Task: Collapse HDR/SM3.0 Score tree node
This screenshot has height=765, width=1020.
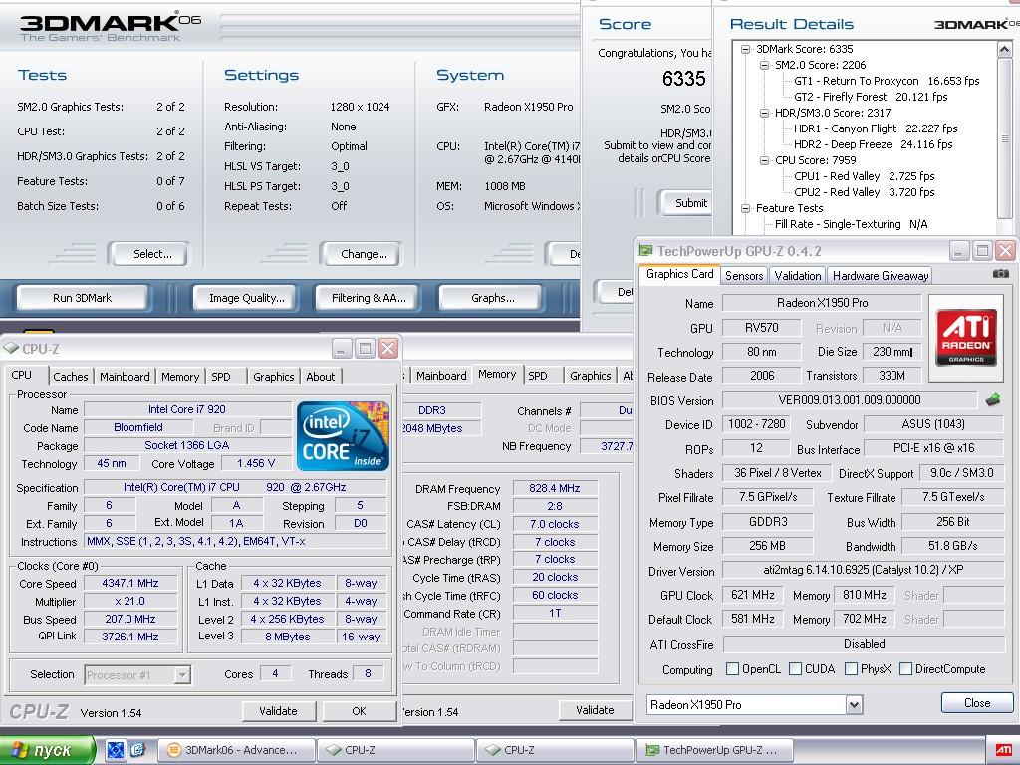Action: [764, 113]
